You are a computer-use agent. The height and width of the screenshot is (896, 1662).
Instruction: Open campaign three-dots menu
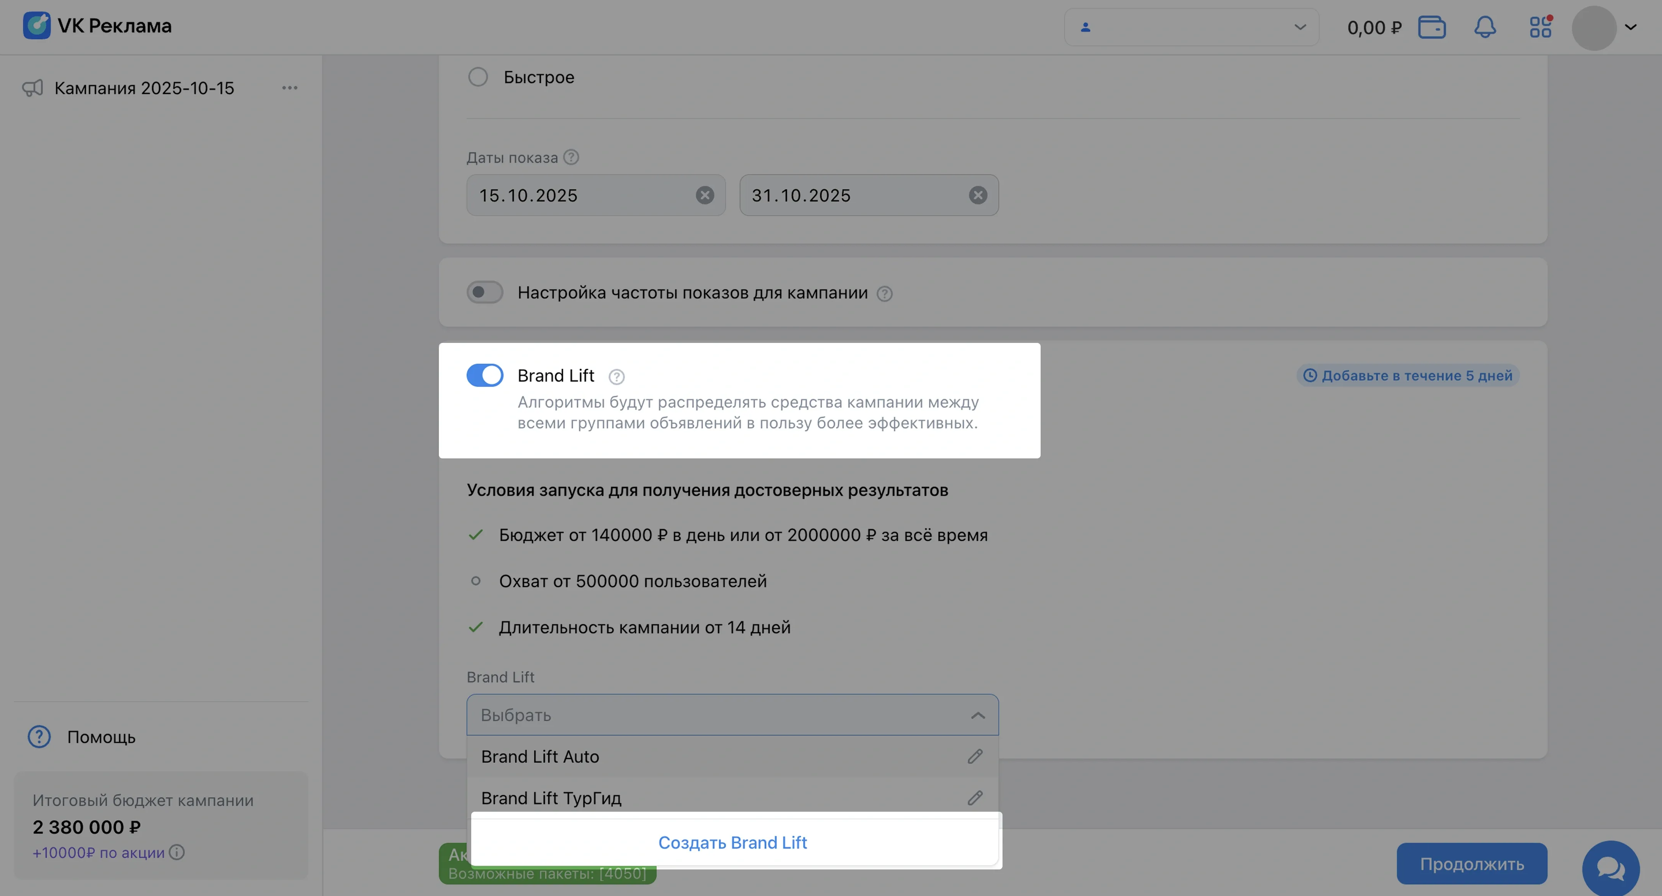pos(290,88)
